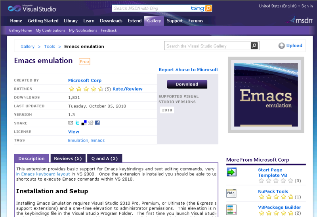Click Report Abuse to Microsoft

188,70
